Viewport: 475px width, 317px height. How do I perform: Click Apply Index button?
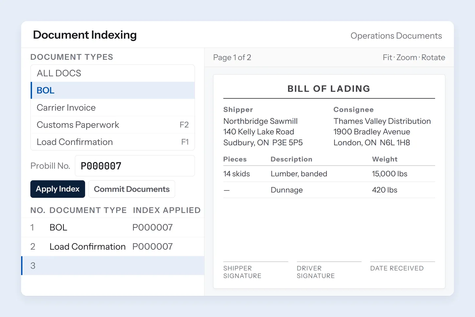(58, 189)
